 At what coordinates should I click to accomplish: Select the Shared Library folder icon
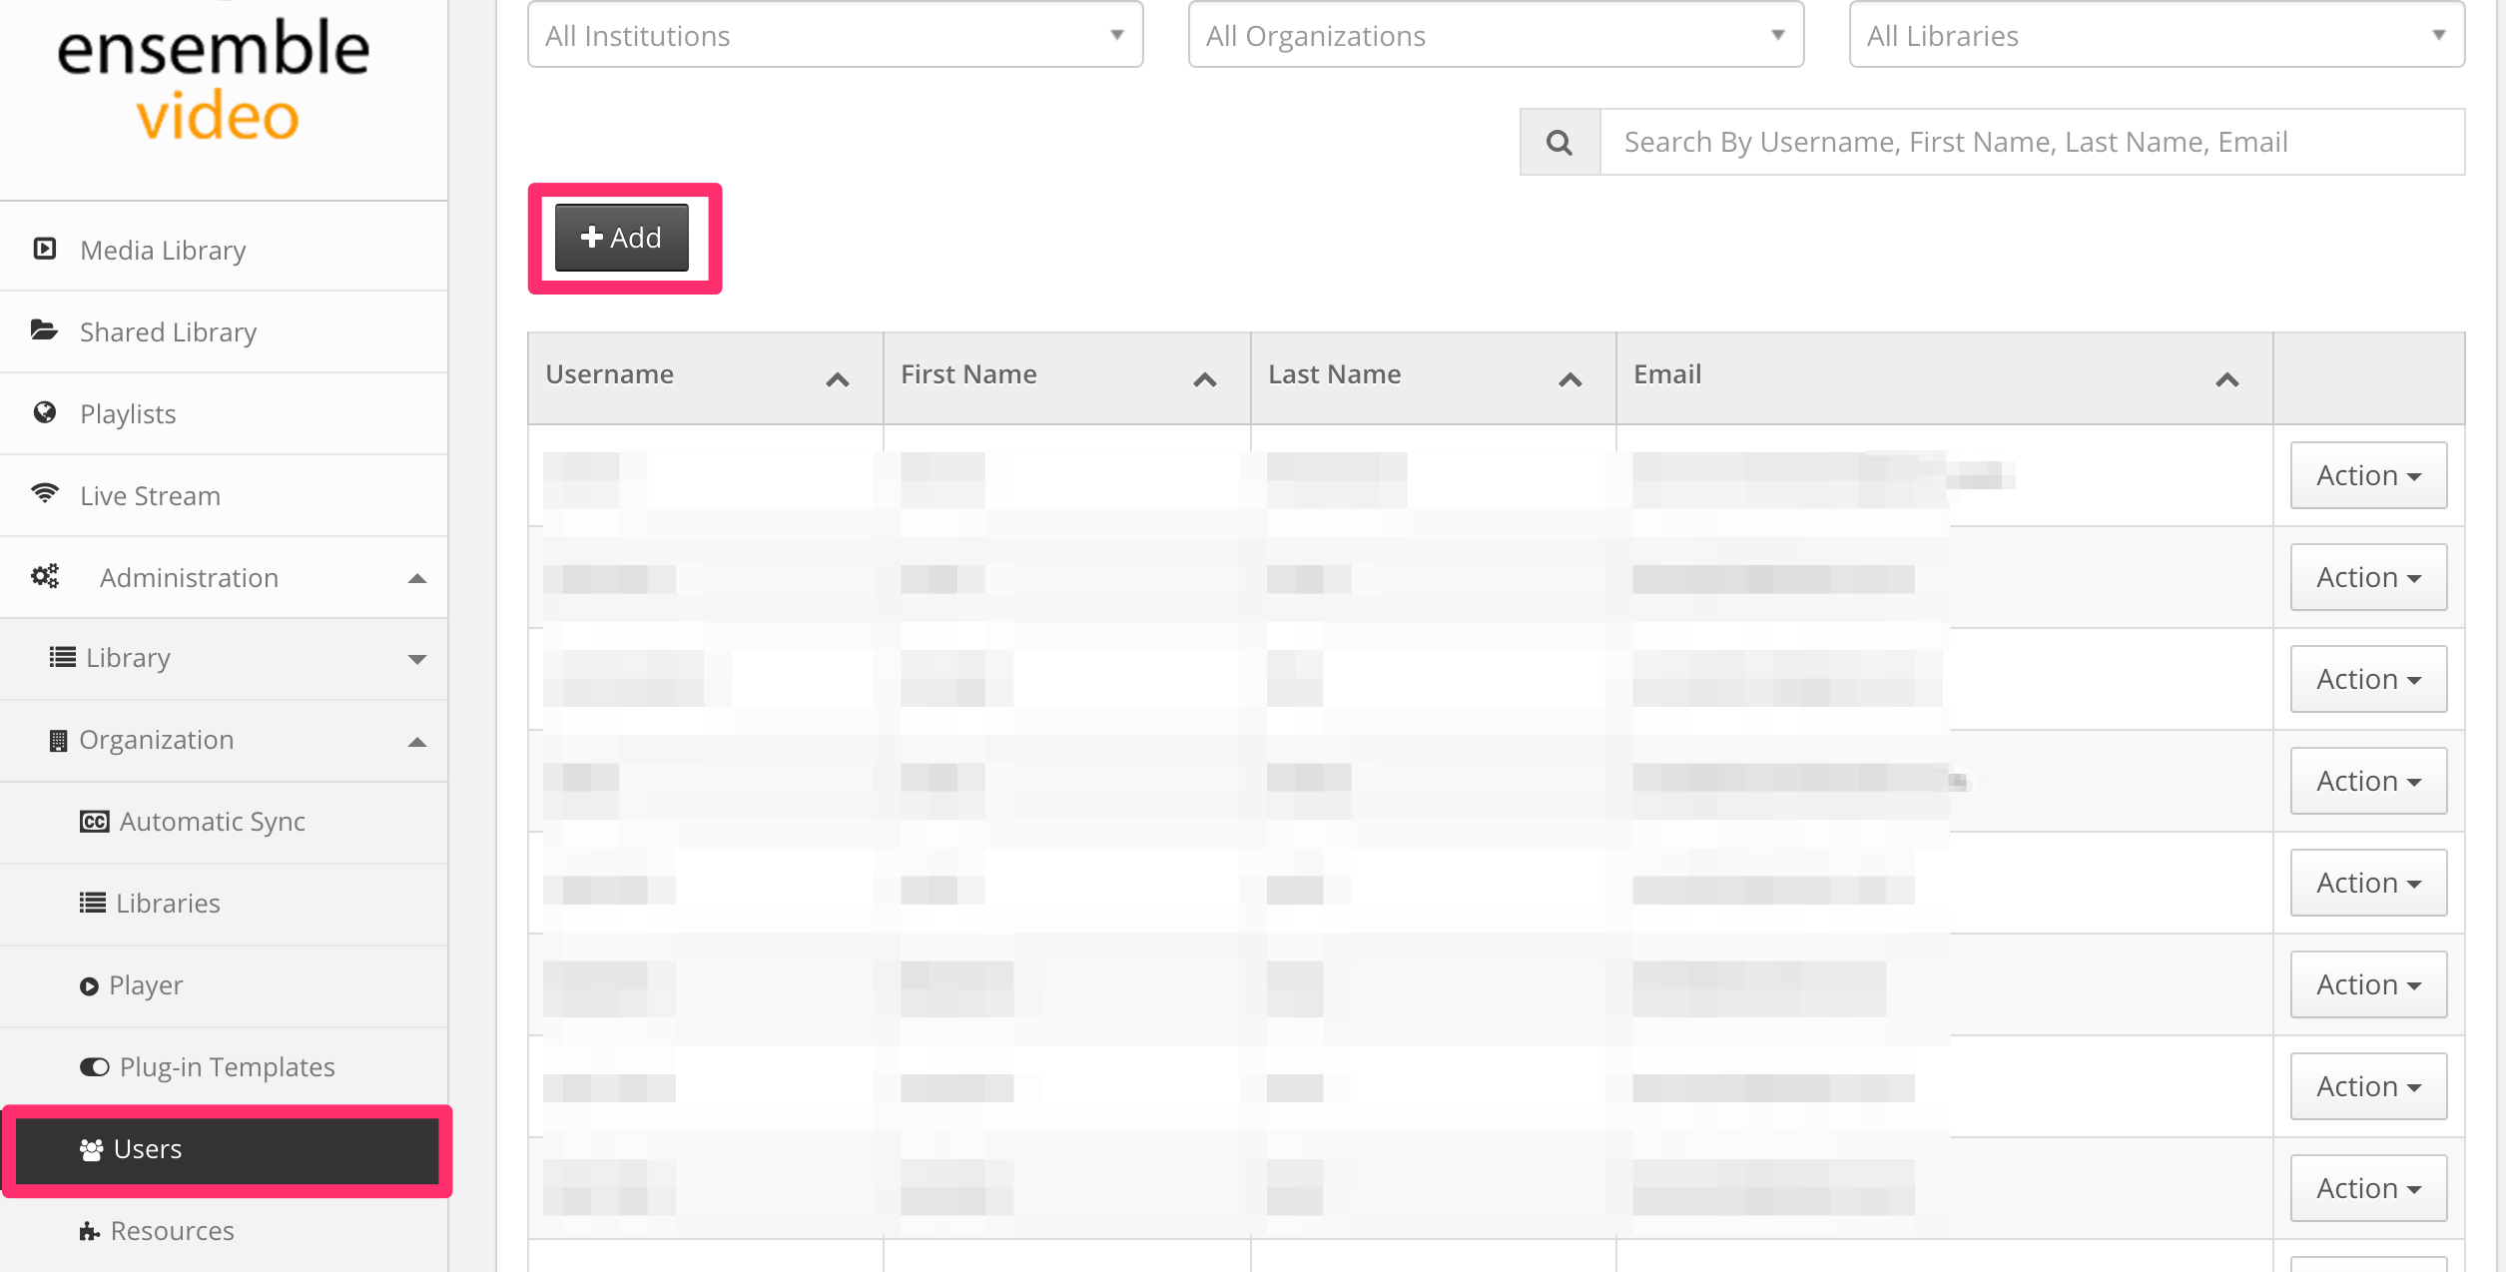[x=45, y=330]
